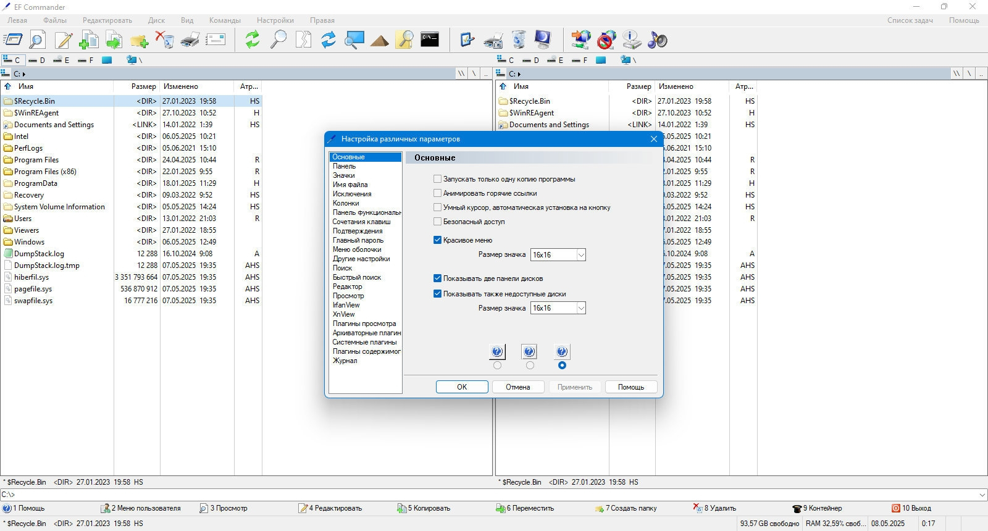Click the 'Имя' column header in left panel
The image size is (988, 531).
point(26,86)
